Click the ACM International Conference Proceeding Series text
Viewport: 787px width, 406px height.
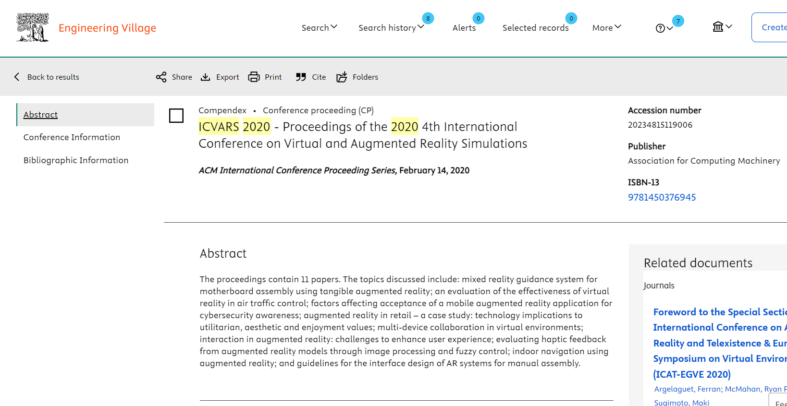298,170
